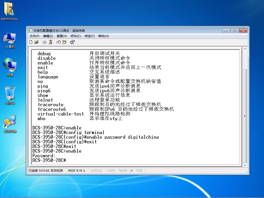Click the New connection toolbar icon
This screenshot has width=264, height=198.
click(x=31, y=42)
